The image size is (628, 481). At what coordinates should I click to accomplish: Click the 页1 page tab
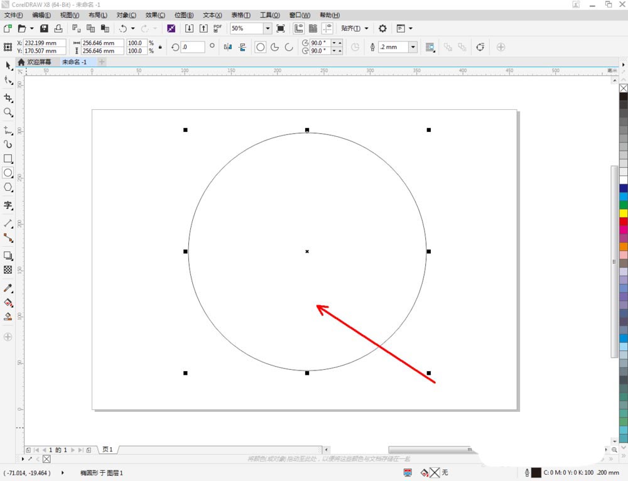coord(107,450)
